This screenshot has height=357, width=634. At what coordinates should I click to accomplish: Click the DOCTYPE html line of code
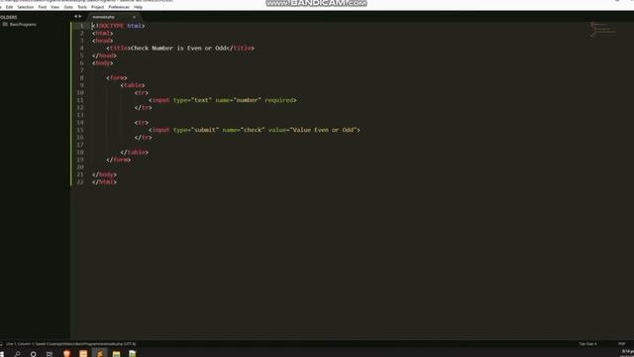(118, 26)
